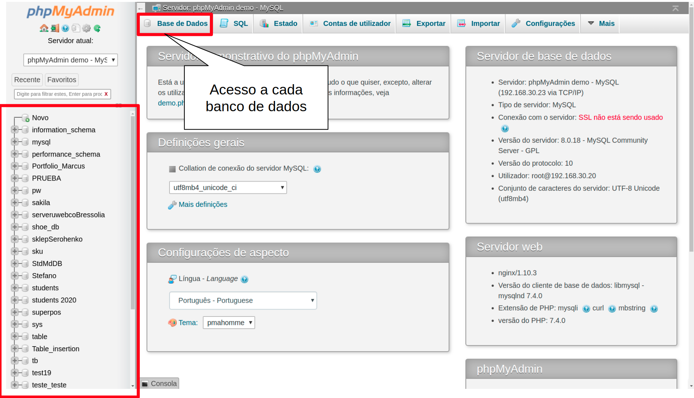This screenshot has width=694, height=398.
Task: Reload navigation panel with green refresh icon
Action: 97,28
